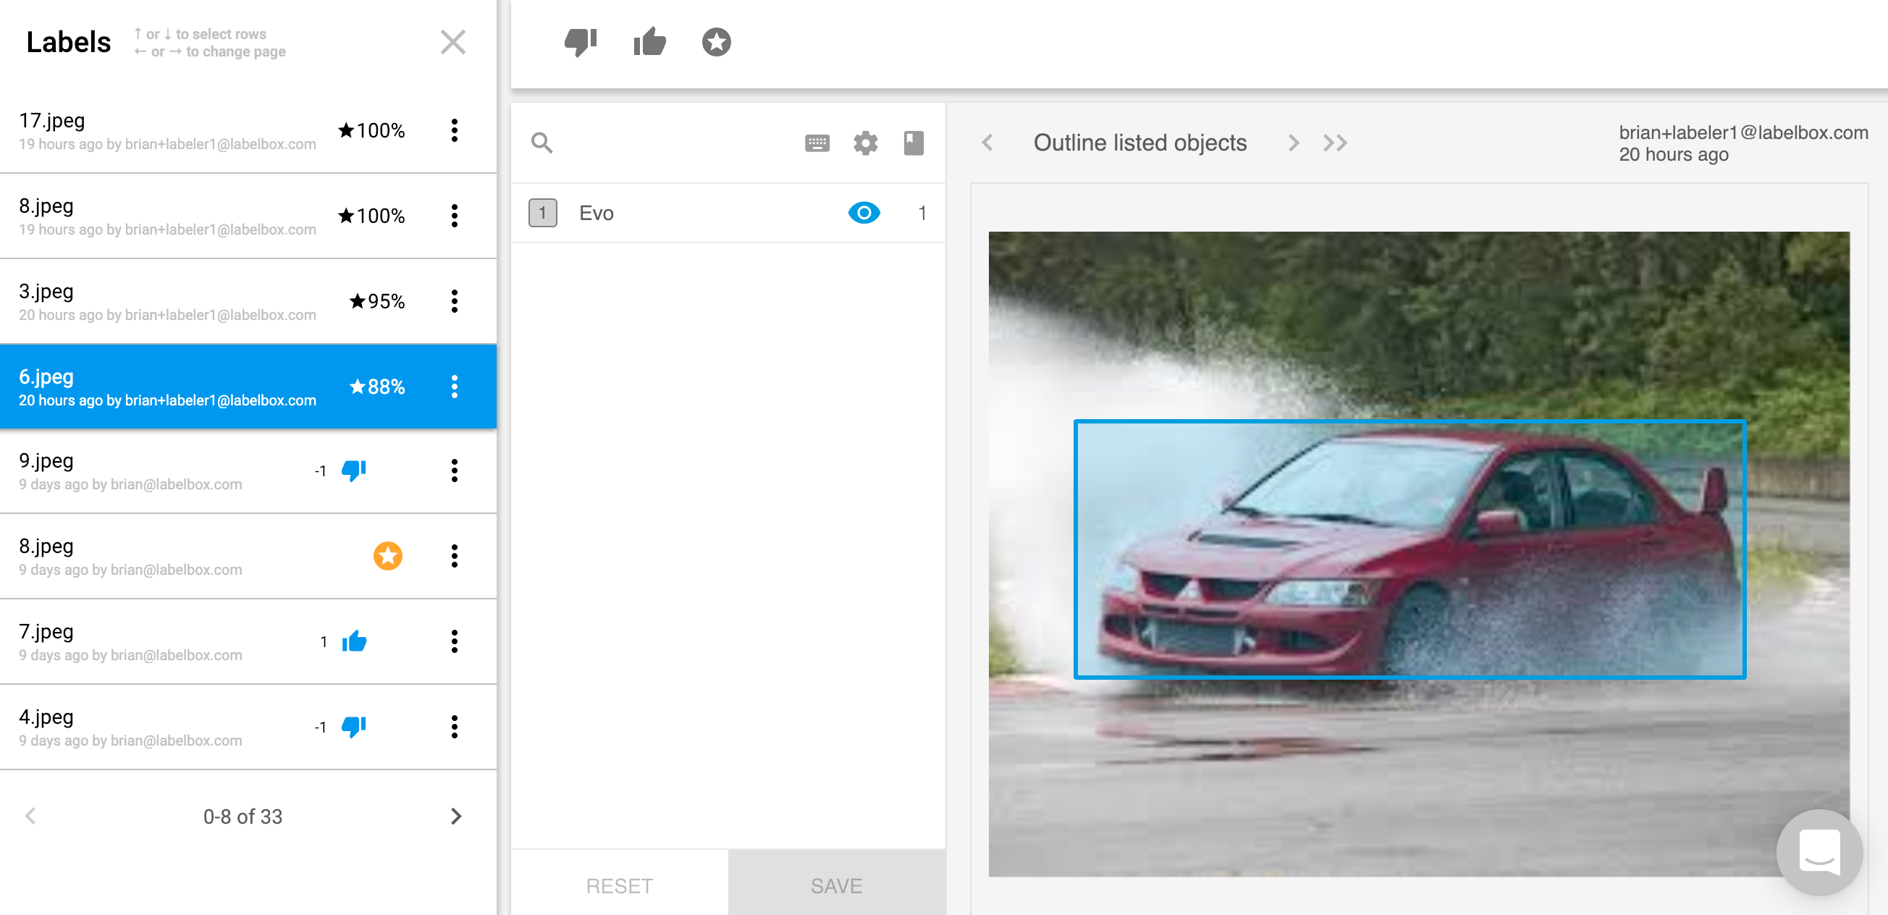1888x915 pixels.
Task: Click the orange benchmark star on 8.jpeg
Action: coord(388,556)
